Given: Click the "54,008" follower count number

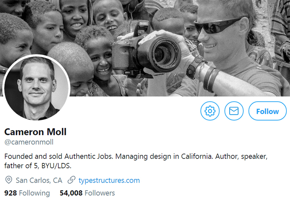Looking at the screenshot, I should coord(71,193).
